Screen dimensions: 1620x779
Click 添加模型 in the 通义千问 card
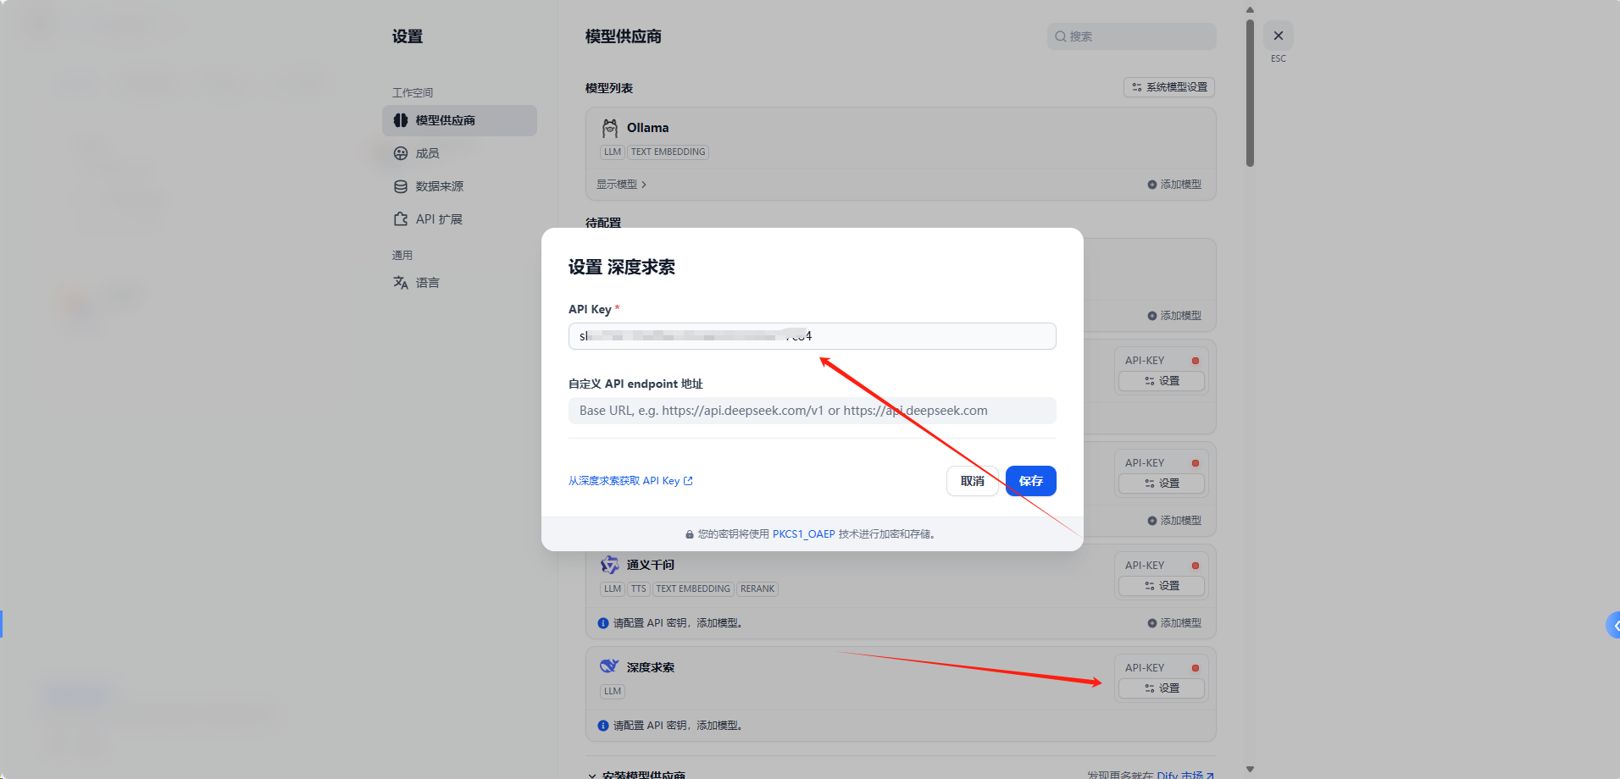pyautogui.click(x=1174, y=623)
